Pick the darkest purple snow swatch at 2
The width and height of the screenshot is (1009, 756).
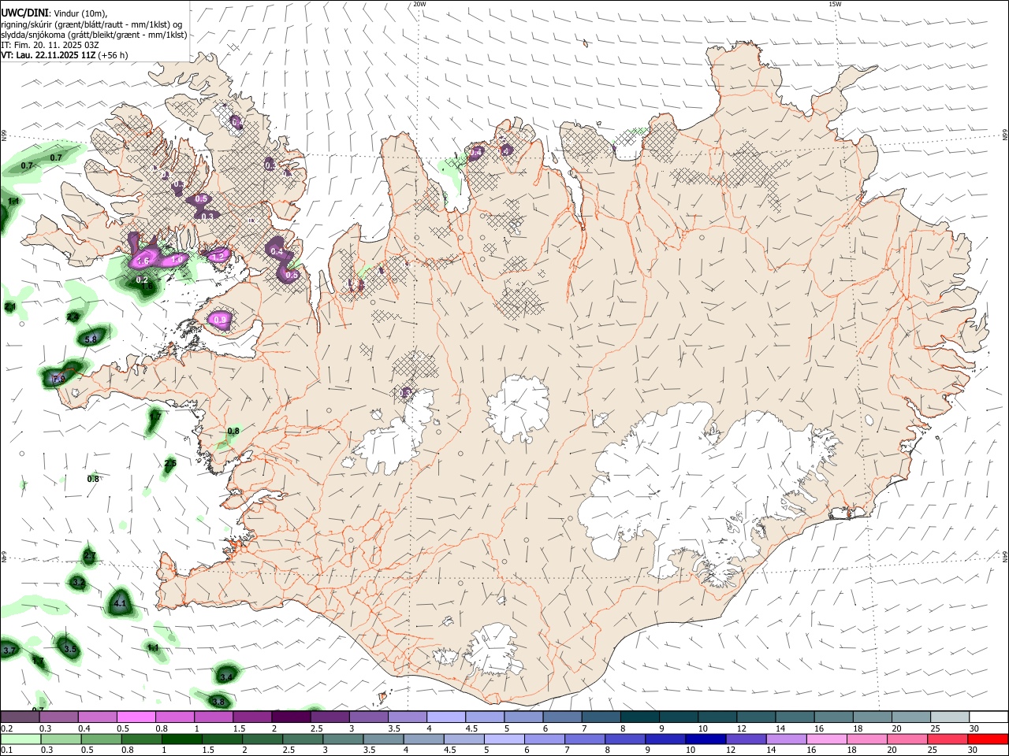click(290, 717)
